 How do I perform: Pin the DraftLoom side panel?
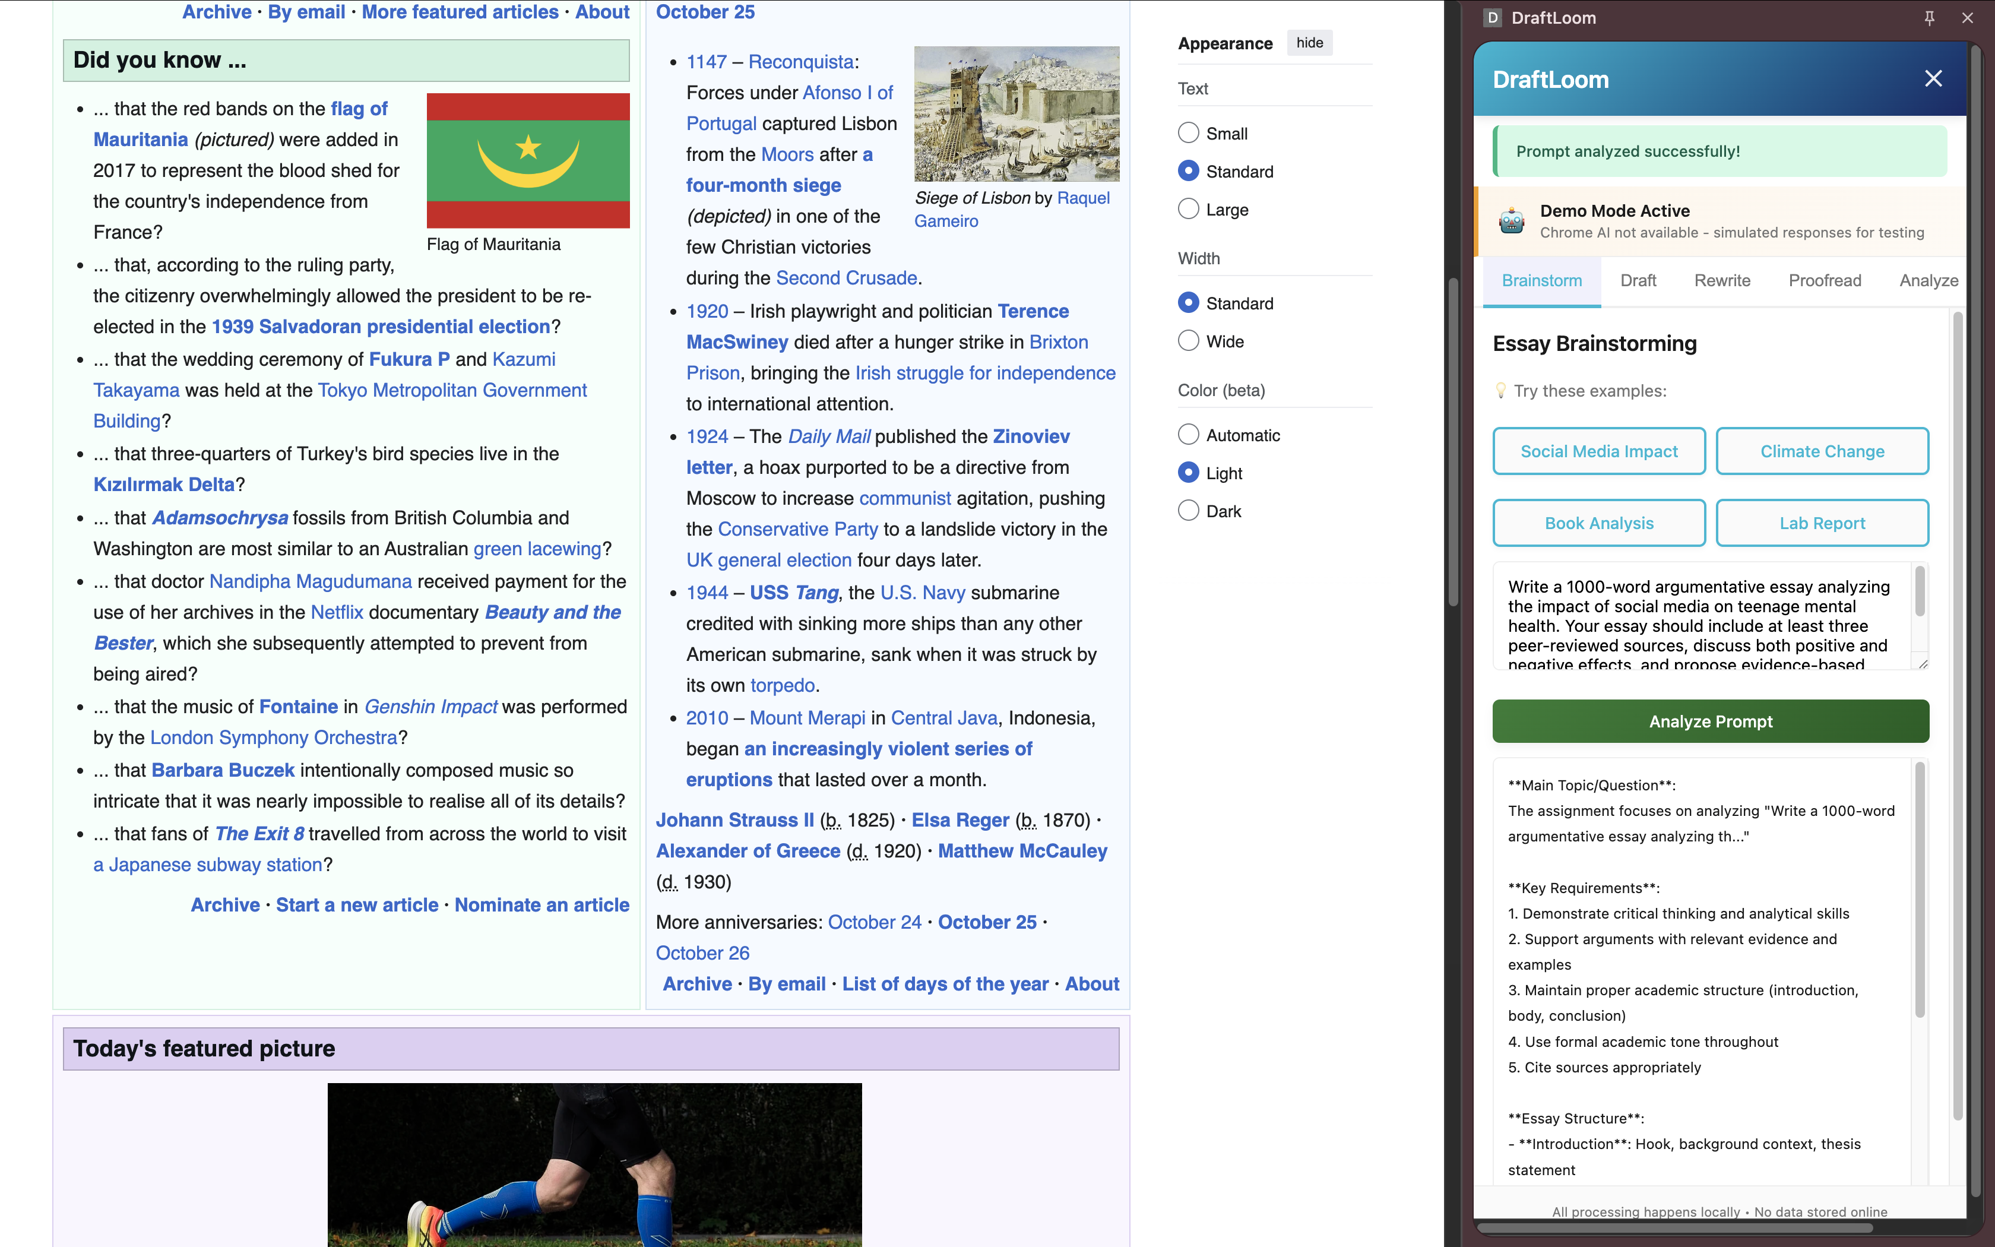pos(1929,18)
